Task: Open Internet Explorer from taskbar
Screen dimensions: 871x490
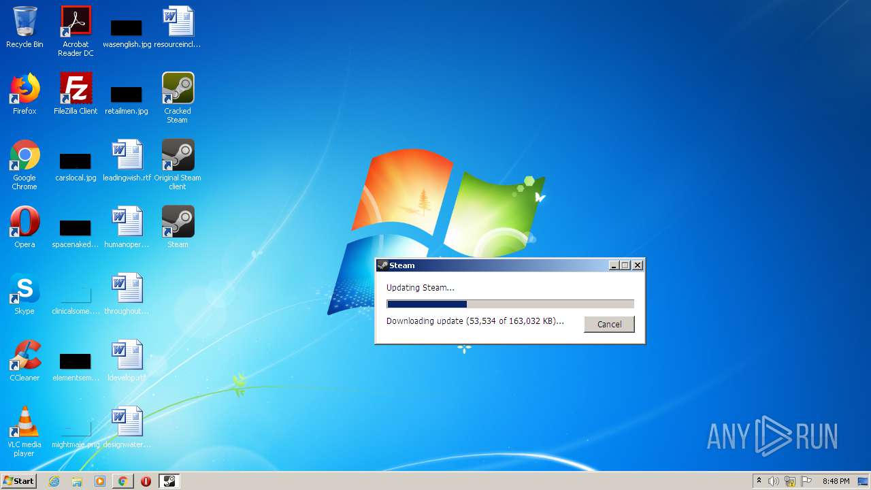Action: (54, 481)
